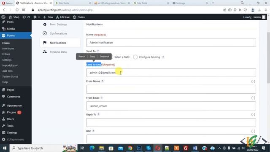Screen dimensions: 270x152
Task: Collapse the WordPress admin menu
Action: [13, 139]
